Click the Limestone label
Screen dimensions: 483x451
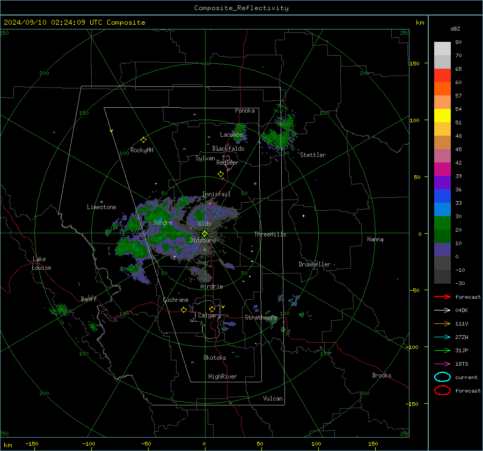point(101,207)
